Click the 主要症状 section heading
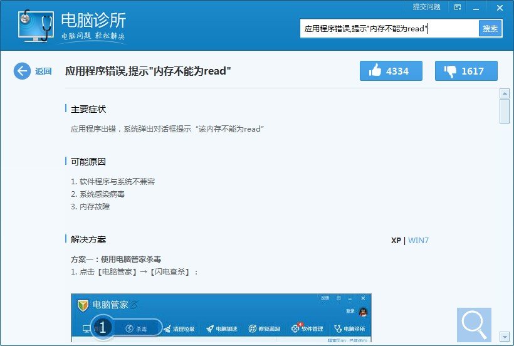514x346 pixels. point(88,109)
